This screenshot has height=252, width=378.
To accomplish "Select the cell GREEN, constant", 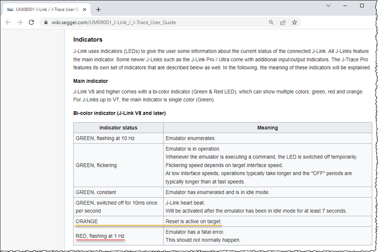I will (x=118, y=192).
